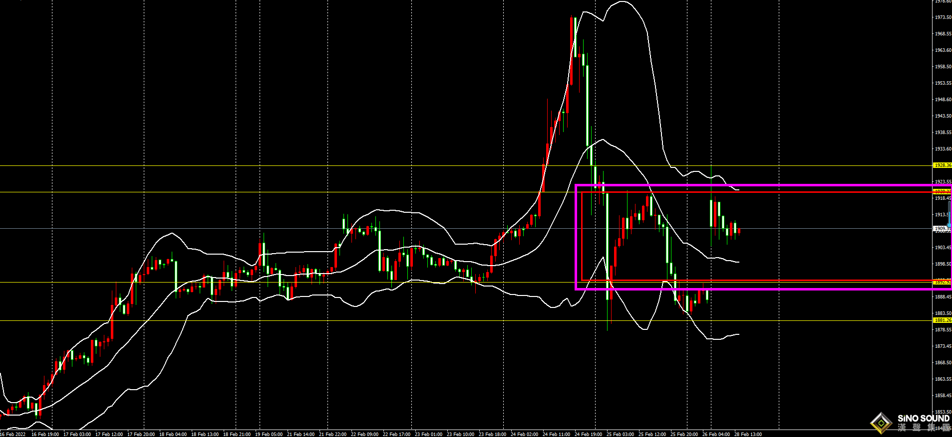Click the 28 Feb 13:00 time label
Screen dimensions: 952x437
click(x=748, y=434)
